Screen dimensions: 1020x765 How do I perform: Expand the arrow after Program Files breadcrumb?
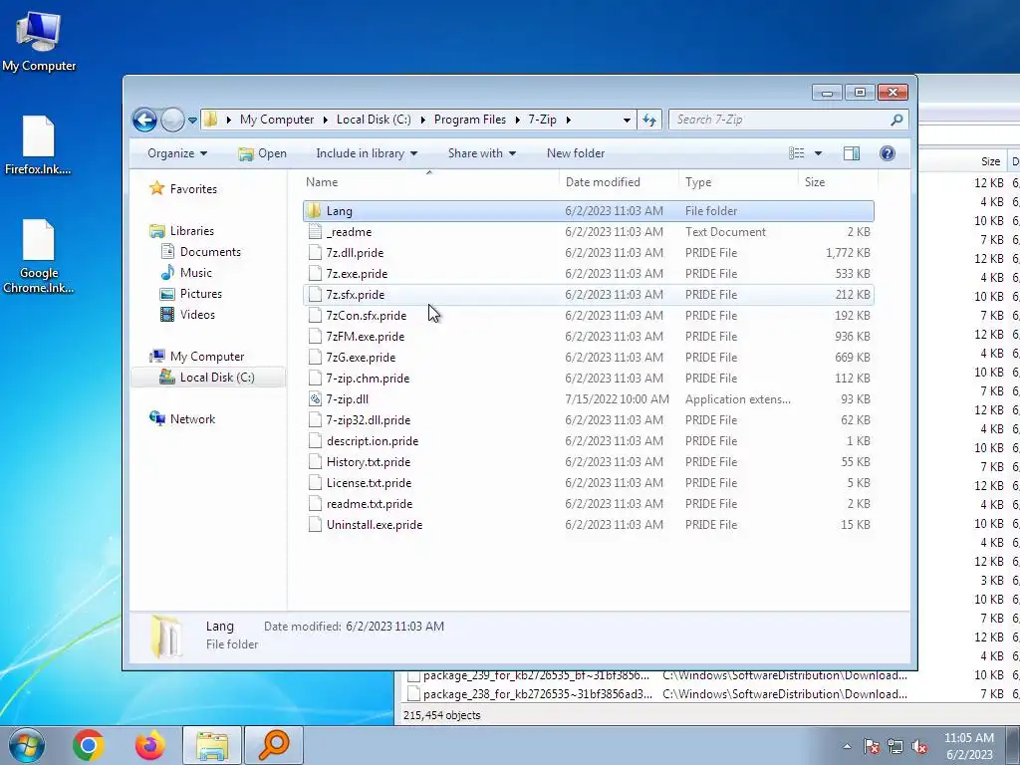pos(518,120)
